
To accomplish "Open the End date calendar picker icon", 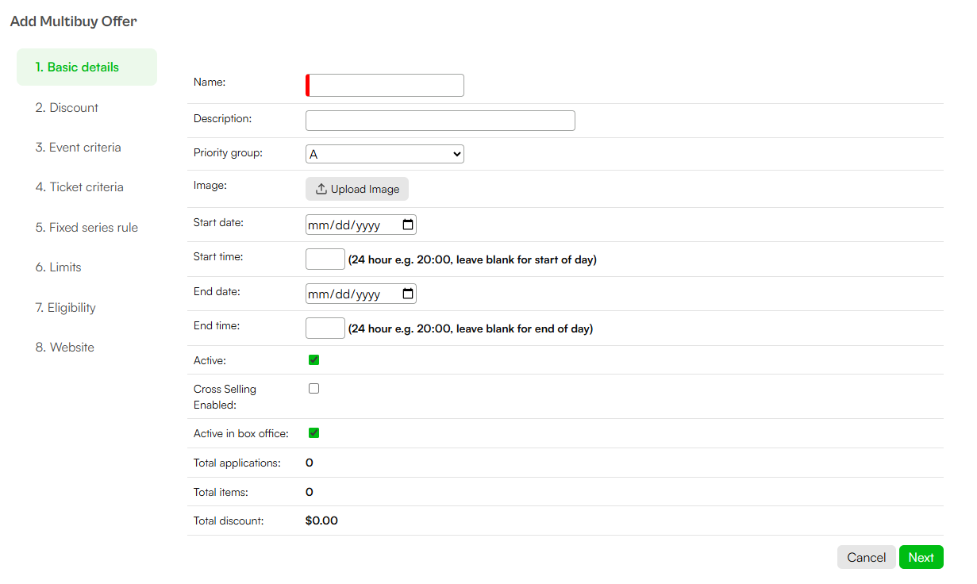I will click(408, 294).
